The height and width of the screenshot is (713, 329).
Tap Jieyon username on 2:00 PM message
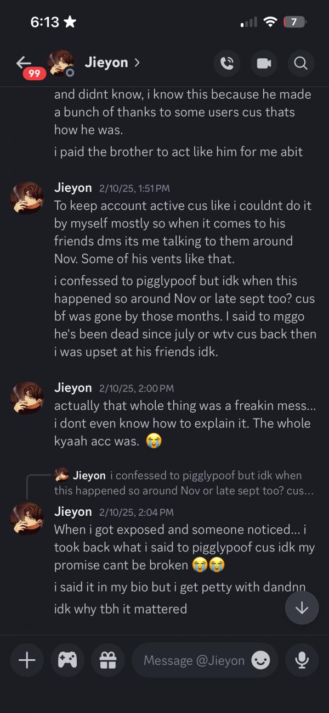(x=73, y=388)
